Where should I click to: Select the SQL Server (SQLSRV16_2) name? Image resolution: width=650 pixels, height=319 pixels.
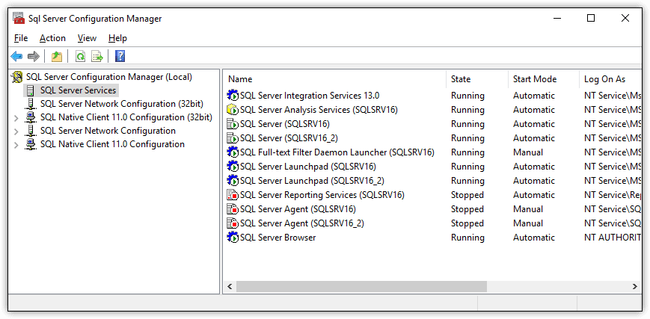[x=289, y=138]
